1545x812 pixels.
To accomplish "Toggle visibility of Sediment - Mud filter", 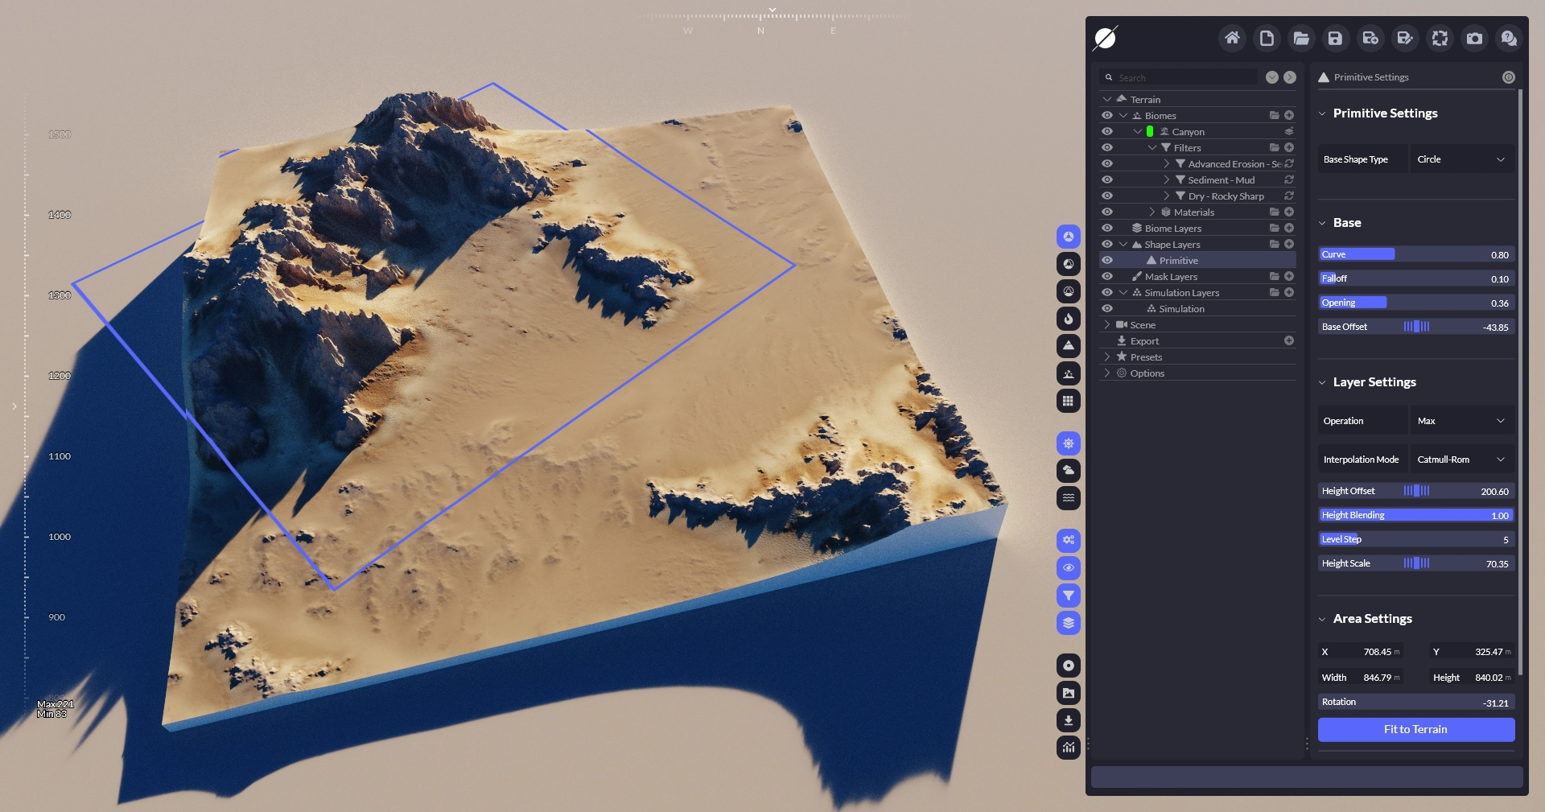I will click(1107, 179).
